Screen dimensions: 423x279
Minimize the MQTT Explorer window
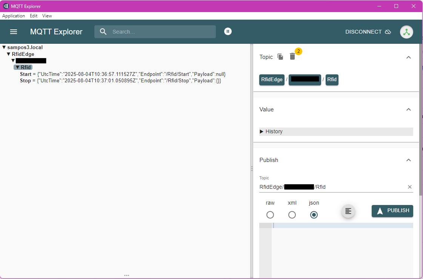379,6
